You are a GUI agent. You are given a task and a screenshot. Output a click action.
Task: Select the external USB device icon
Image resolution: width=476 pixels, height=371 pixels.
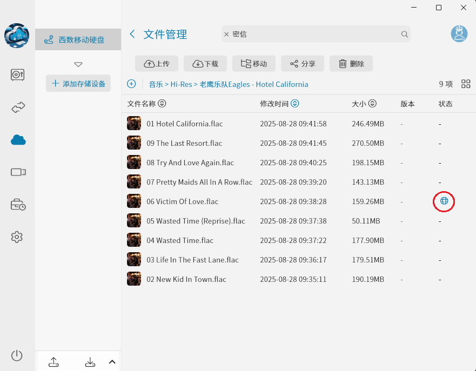click(x=17, y=172)
